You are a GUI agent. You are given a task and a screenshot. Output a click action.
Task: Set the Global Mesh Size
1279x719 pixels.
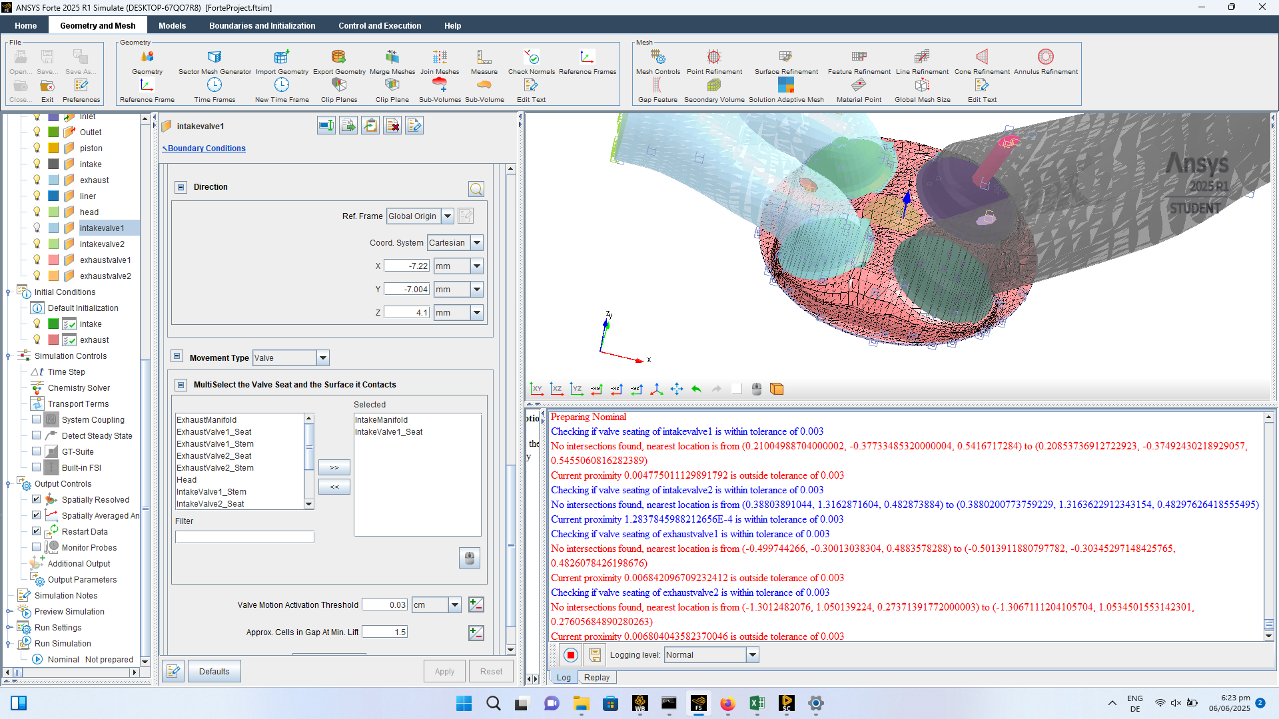point(922,90)
